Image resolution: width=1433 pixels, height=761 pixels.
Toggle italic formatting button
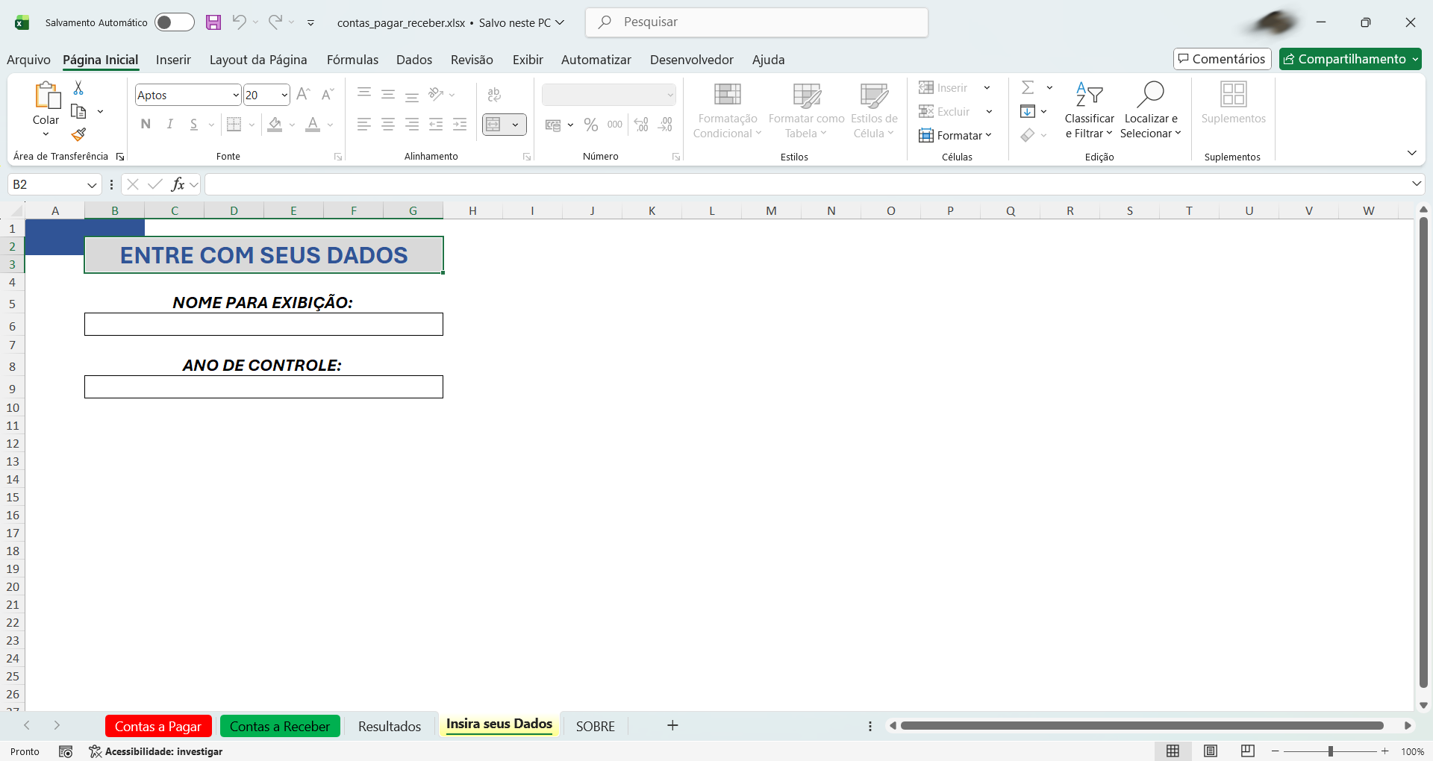tap(170, 125)
